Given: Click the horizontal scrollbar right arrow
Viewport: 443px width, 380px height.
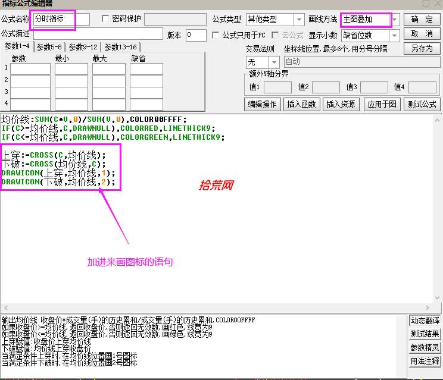Looking at the screenshot, I should pos(427,307).
